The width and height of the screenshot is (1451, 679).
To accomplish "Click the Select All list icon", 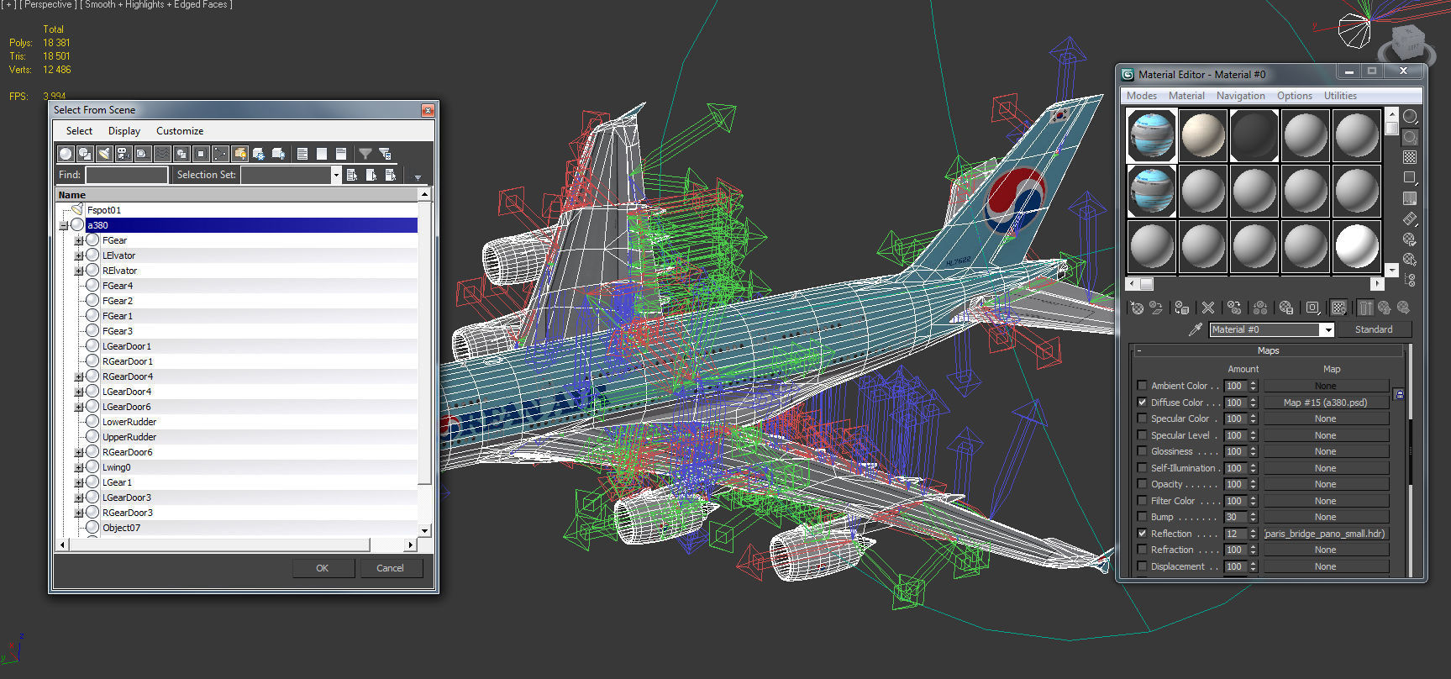I will click(302, 154).
